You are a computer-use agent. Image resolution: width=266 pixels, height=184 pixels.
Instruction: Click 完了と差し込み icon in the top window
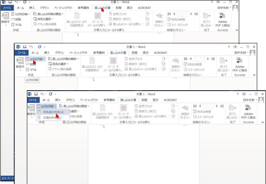pos(207,18)
